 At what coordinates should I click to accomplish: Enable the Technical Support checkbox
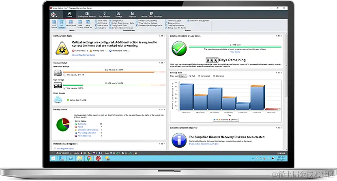point(166,21)
